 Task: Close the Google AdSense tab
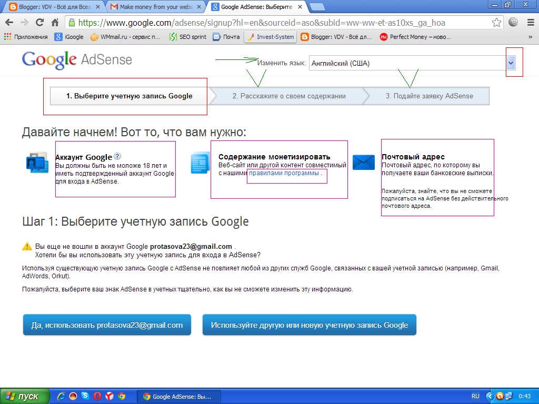point(300,6)
